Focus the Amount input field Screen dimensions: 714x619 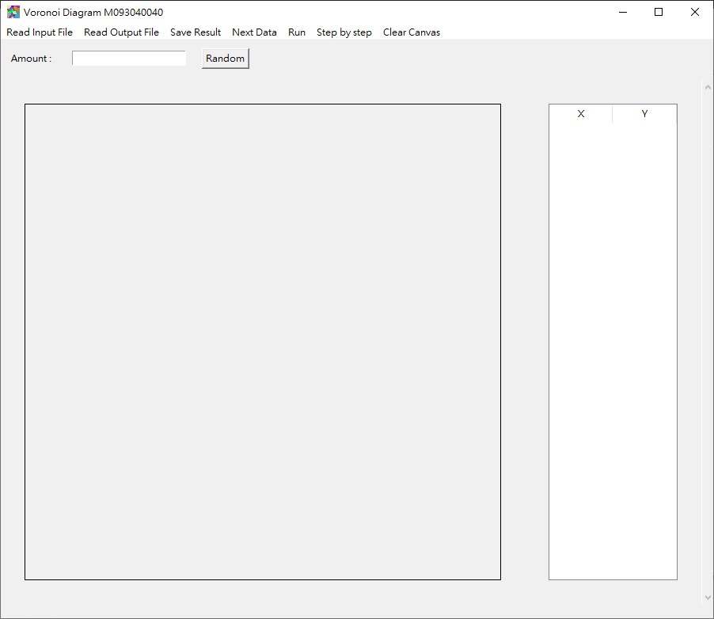129,59
